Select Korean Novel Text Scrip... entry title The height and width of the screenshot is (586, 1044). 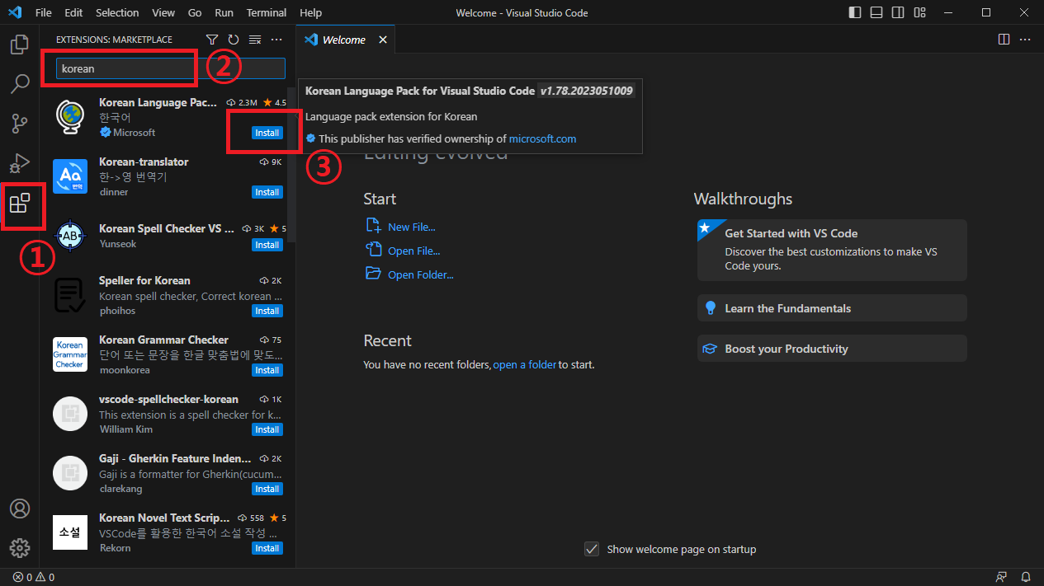click(164, 518)
